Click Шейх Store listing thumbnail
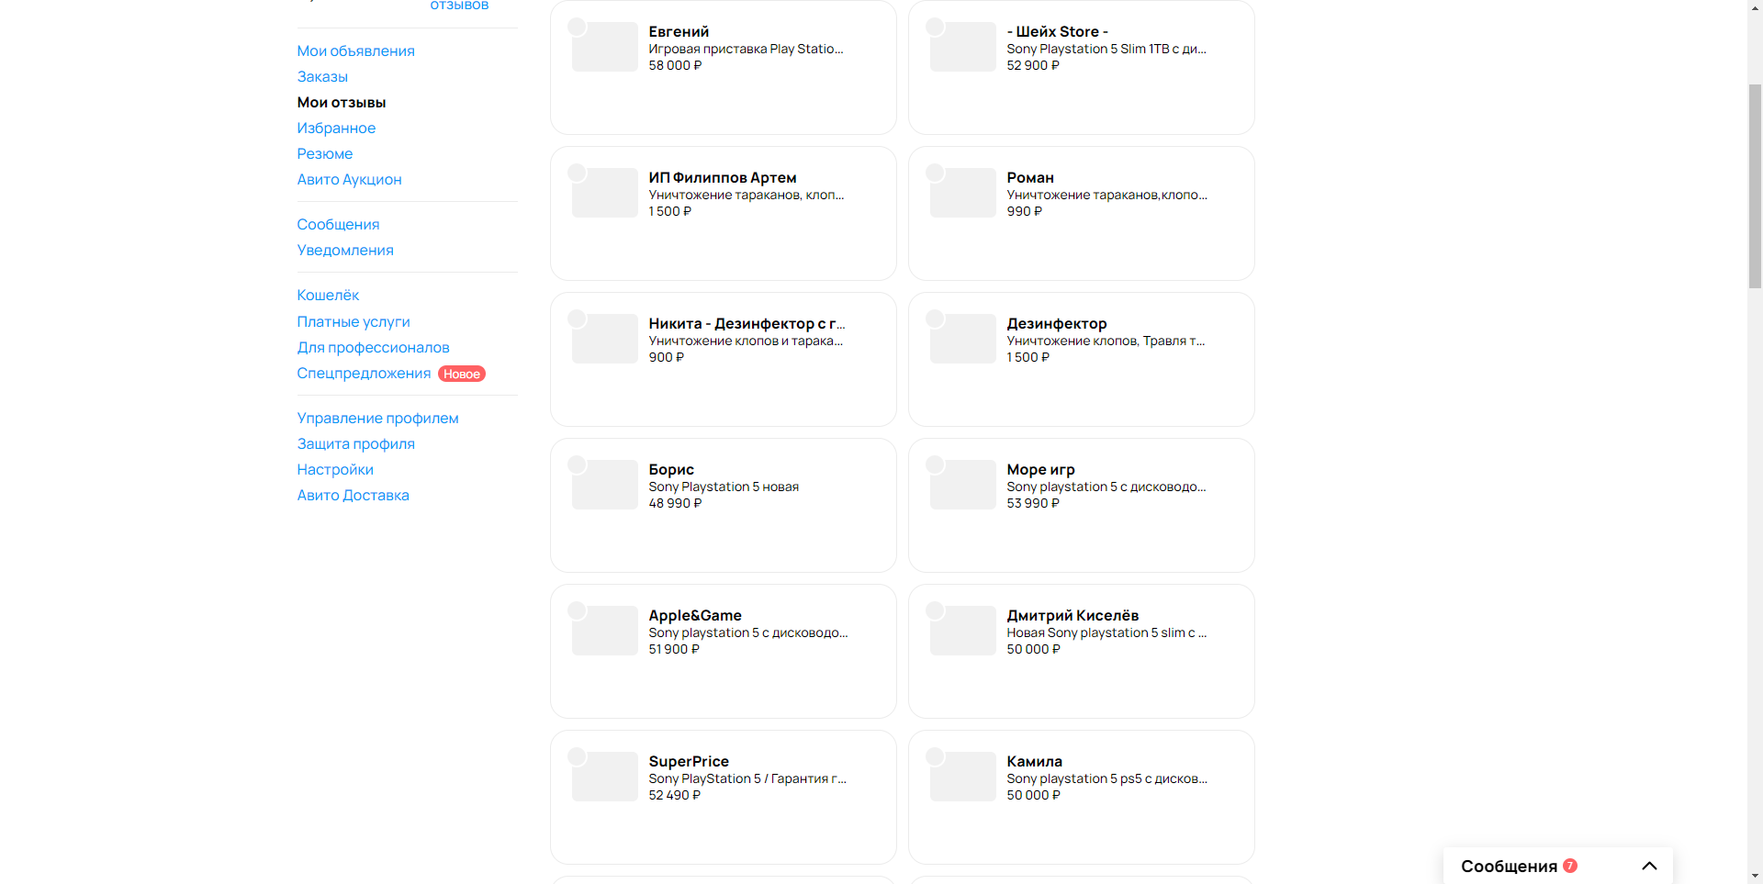 (962, 47)
